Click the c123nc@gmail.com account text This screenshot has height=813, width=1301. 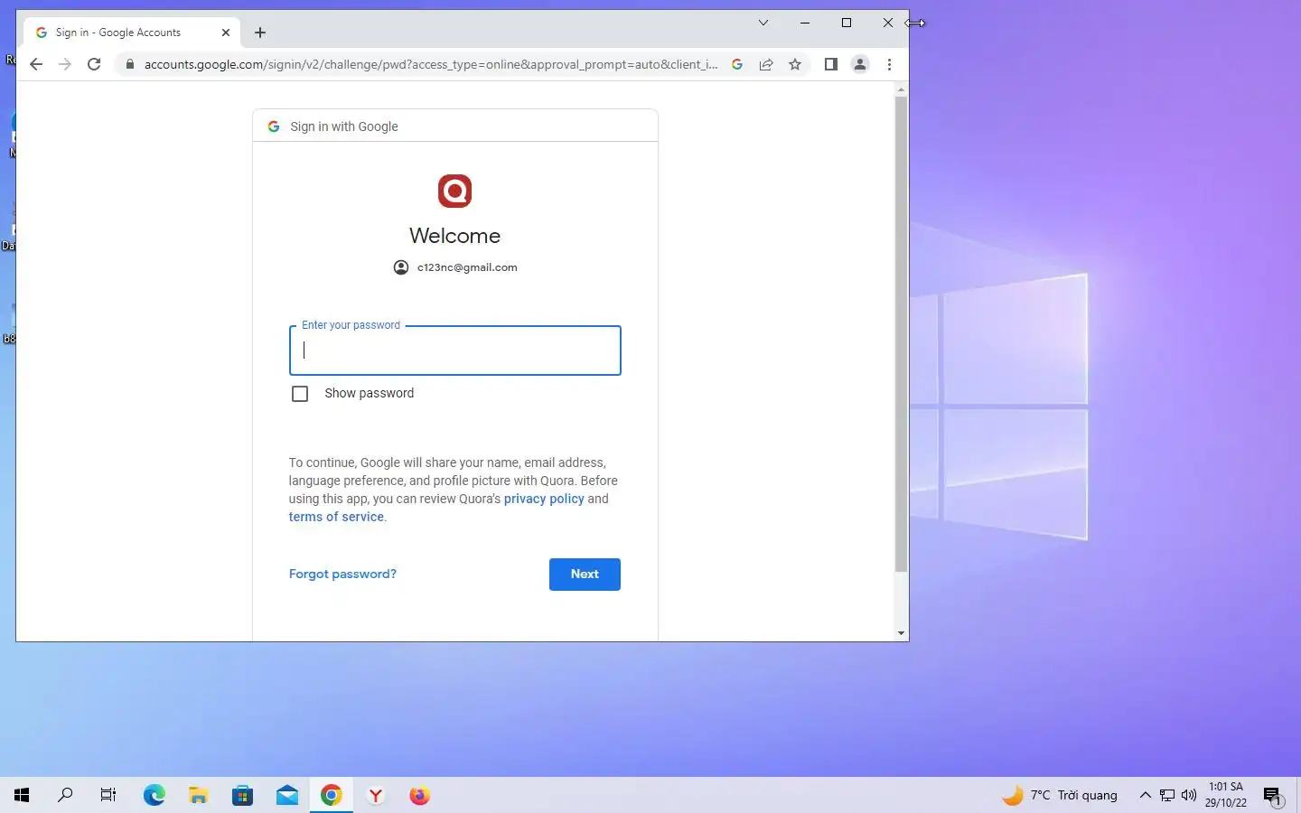pyautogui.click(x=467, y=267)
